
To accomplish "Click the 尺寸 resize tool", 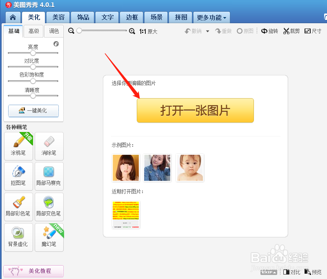I will coord(313,31).
